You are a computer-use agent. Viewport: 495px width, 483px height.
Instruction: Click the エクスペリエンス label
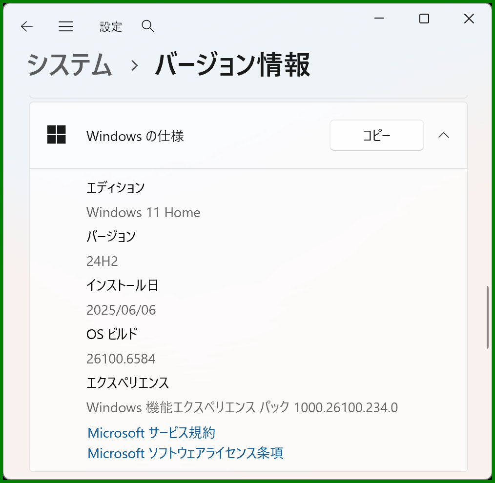point(127,382)
